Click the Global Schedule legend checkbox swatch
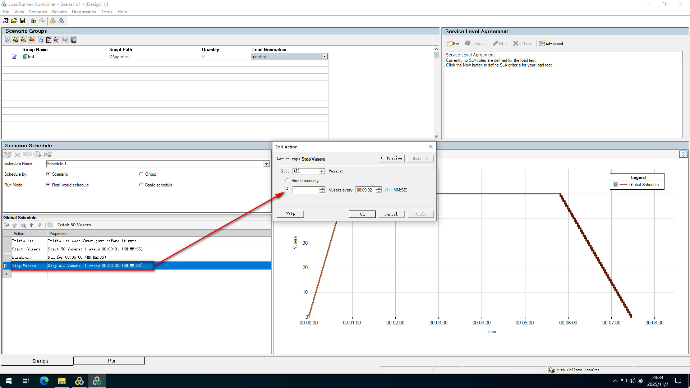 pos(616,185)
